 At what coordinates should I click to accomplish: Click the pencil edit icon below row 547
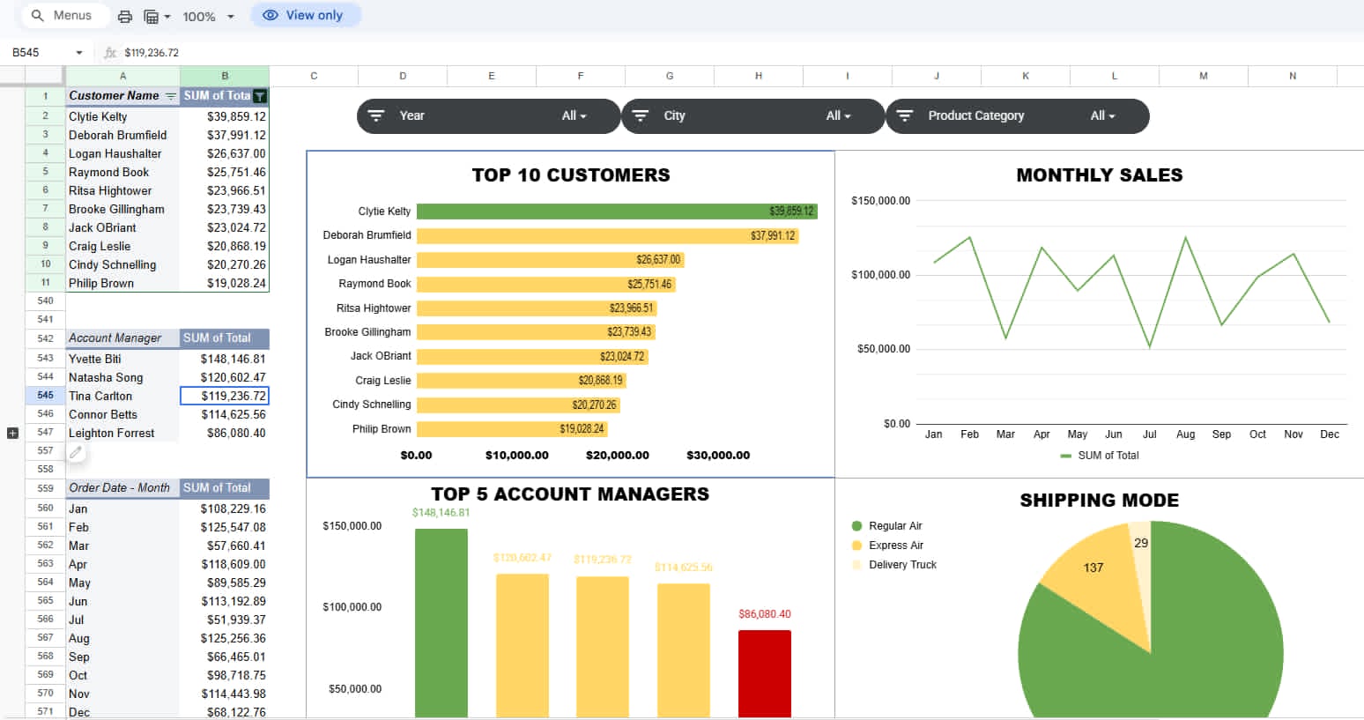[x=77, y=452]
